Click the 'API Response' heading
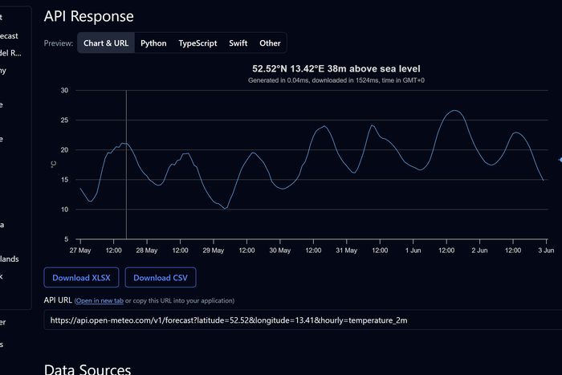Image resolution: width=562 pixels, height=375 pixels. coord(88,15)
